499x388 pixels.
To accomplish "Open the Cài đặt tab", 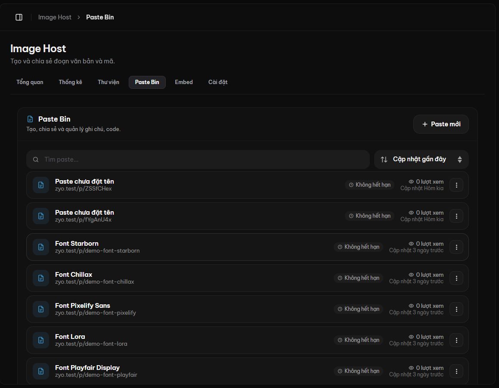I will click(218, 82).
